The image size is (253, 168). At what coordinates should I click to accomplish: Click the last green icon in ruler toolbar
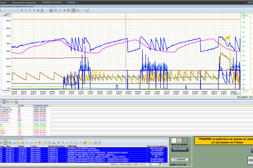[16, 102]
